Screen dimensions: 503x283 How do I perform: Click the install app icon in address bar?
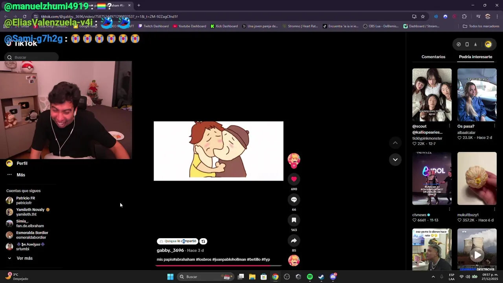tap(414, 17)
